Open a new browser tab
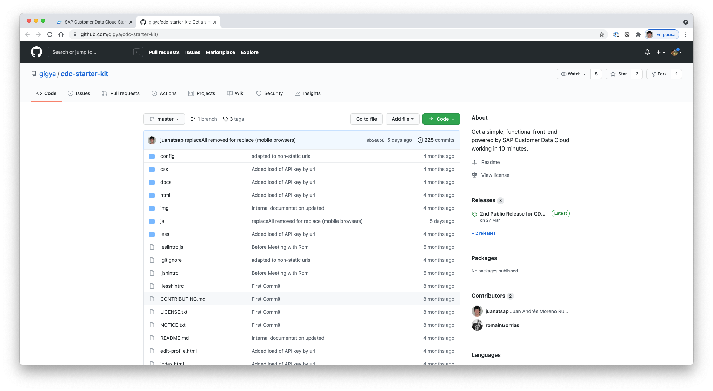713x391 pixels. coord(228,22)
